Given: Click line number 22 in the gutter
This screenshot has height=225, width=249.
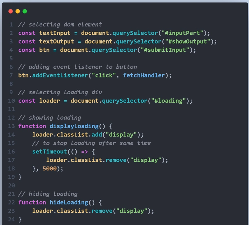Looking at the screenshot, I should pyautogui.click(x=12, y=202).
